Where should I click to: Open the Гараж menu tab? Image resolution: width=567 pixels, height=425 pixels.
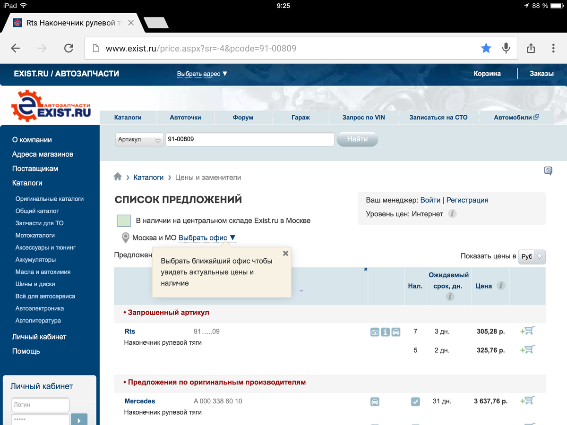pos(301,117)
